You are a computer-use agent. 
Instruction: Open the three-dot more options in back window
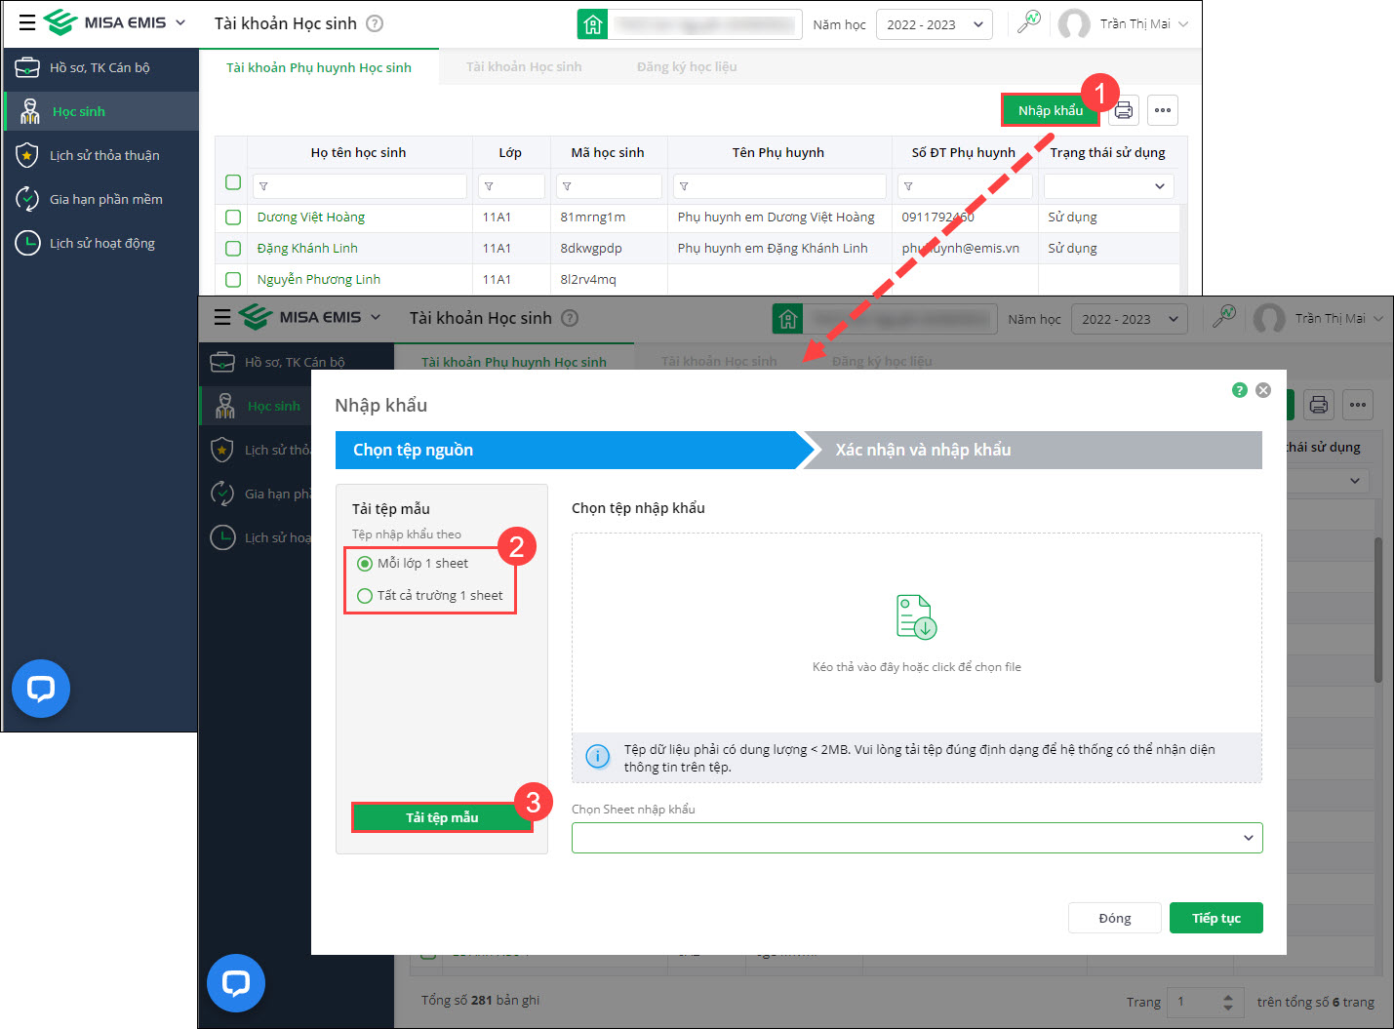[x=1163, y=110]
